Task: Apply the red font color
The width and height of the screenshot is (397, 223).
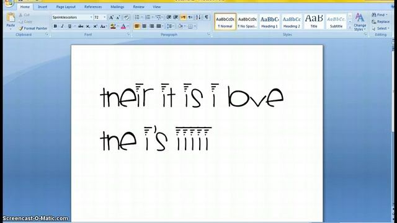Action: (123, 26)
